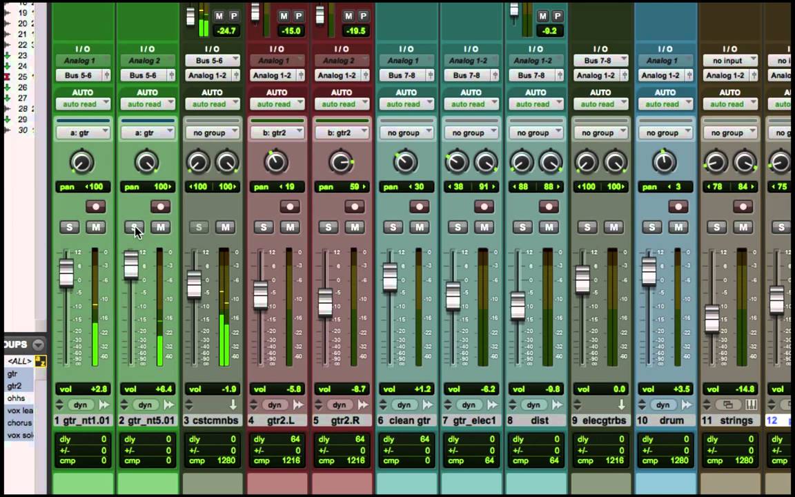Solo the gtr2.L track
The image size is (795, 497).
point(264,227)
